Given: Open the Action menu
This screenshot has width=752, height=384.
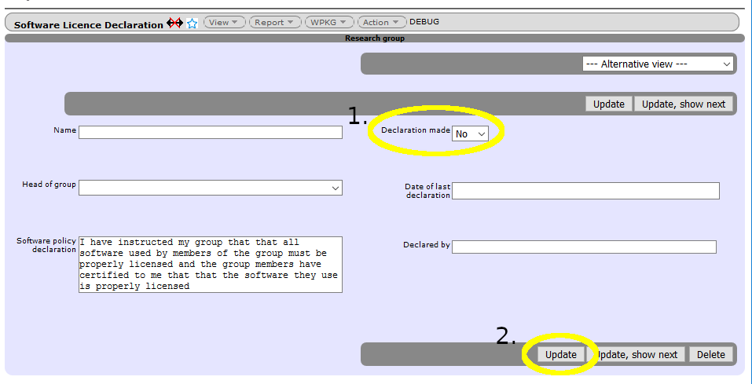Looking at the screenshot, I should click(381, 22).
